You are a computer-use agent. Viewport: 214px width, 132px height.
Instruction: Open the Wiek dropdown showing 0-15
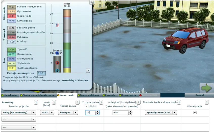(x=47, y=112)
